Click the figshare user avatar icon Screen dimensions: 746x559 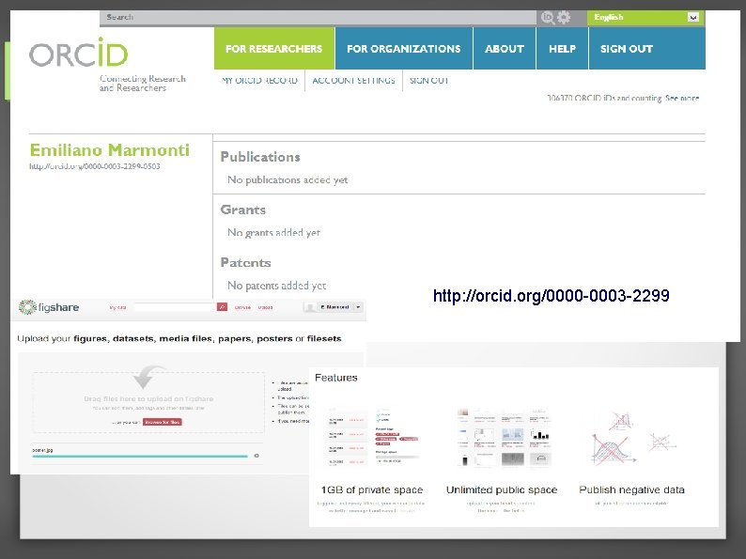[x=310, y=307]
